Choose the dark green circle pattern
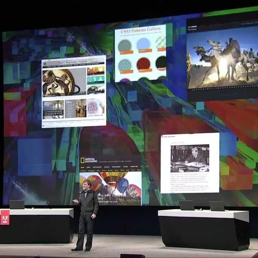Image resolution: width=258 pixels, height=258 pixels. (161, 62)
